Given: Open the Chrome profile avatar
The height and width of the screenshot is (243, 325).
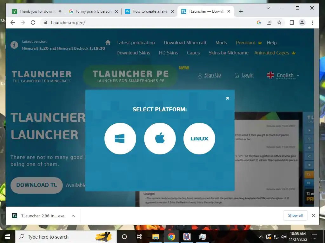Looking at the screenshot, I should tap(302, 22).
